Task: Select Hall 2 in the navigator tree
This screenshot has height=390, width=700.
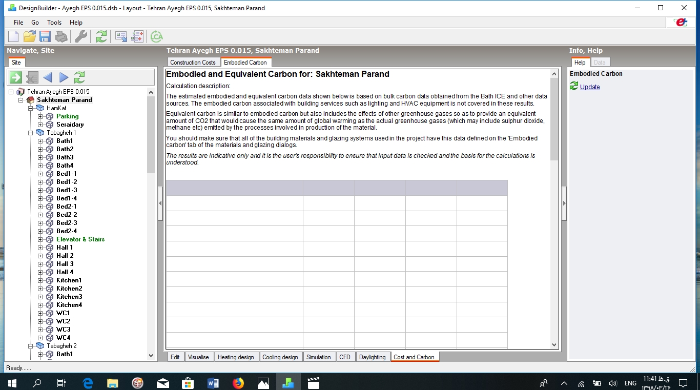Action: tap(65, 256)
